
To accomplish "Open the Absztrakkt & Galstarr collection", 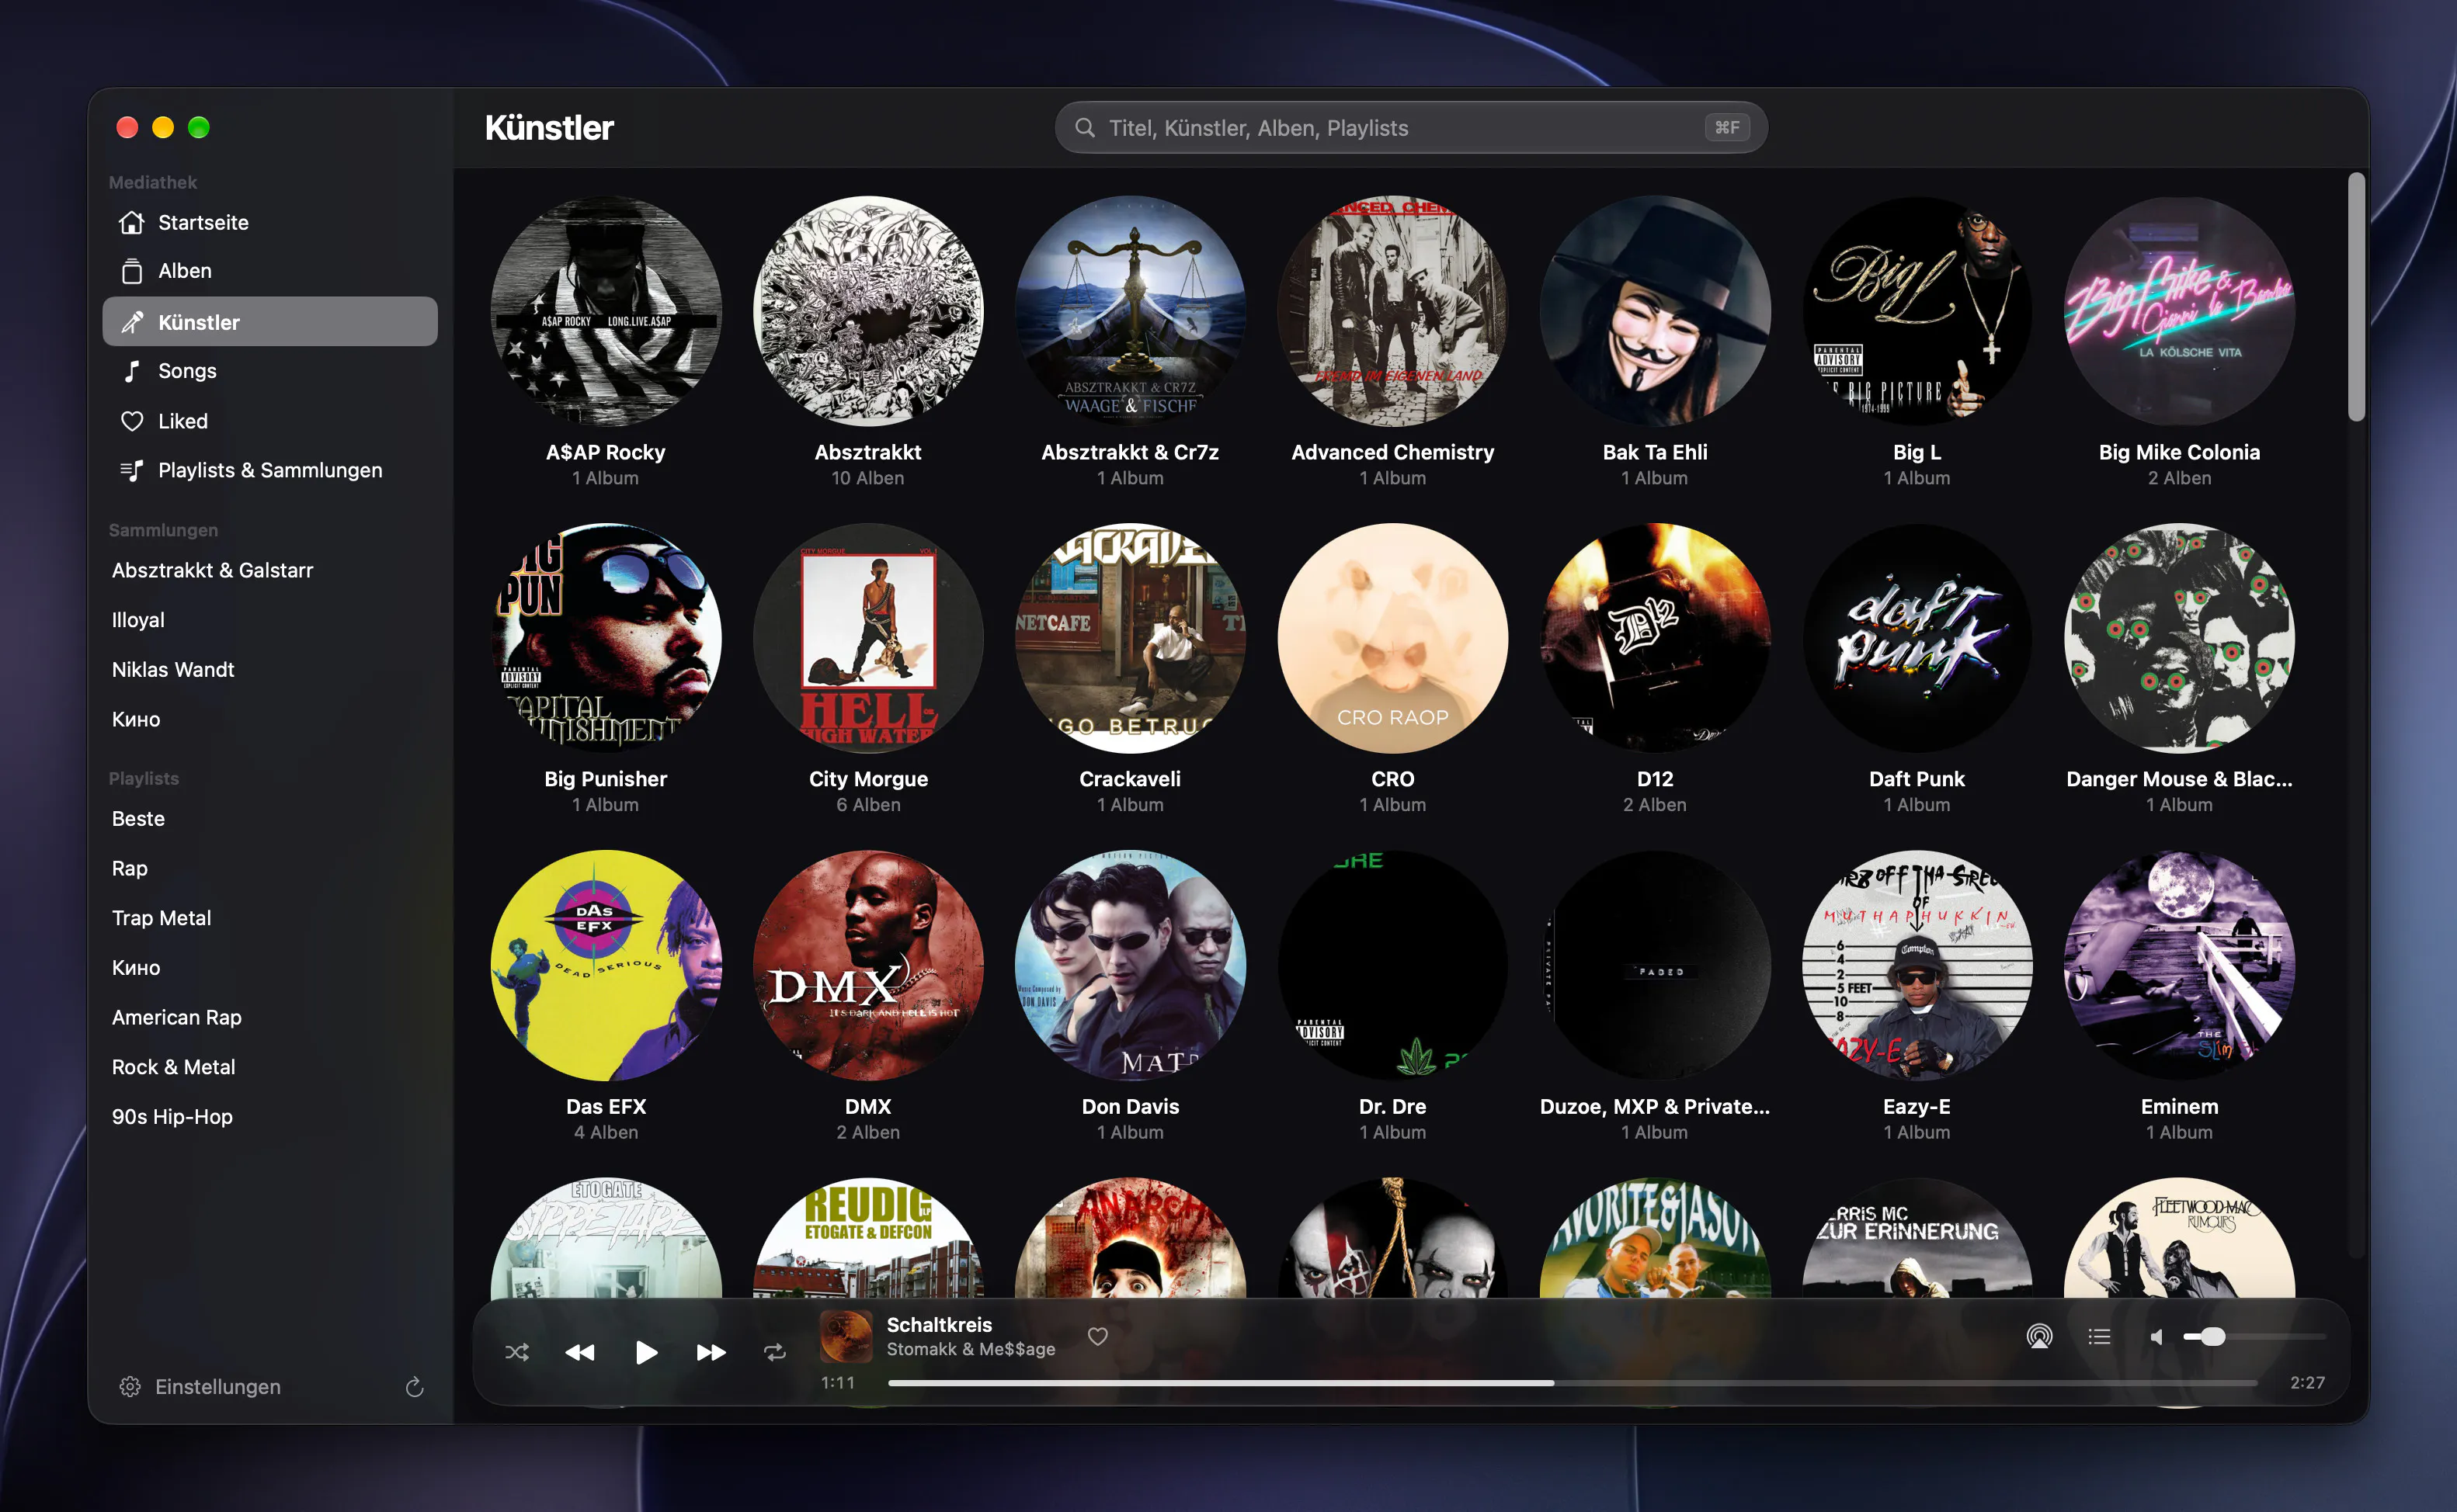I will tap(212, 570).
